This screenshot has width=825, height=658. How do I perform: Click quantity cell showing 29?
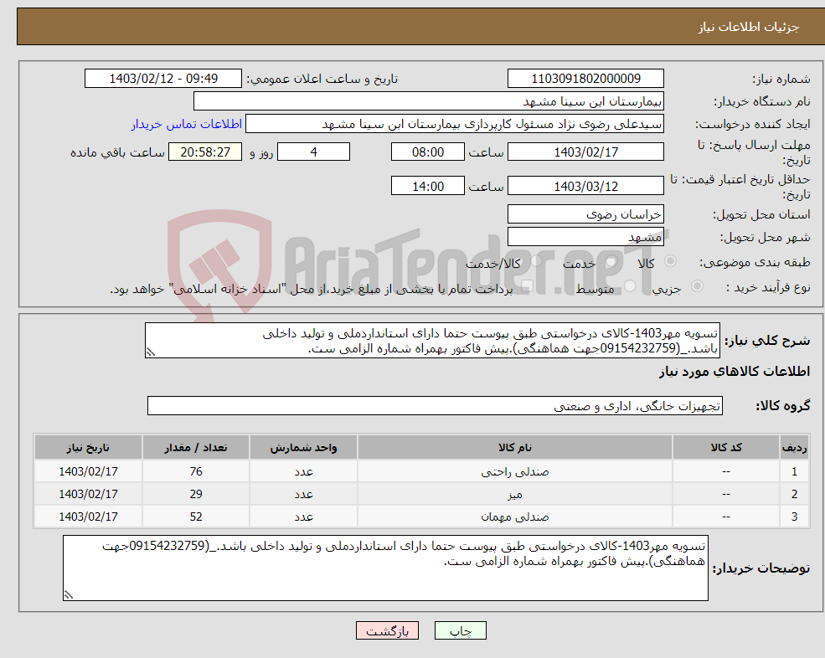(x=196, y=495)
